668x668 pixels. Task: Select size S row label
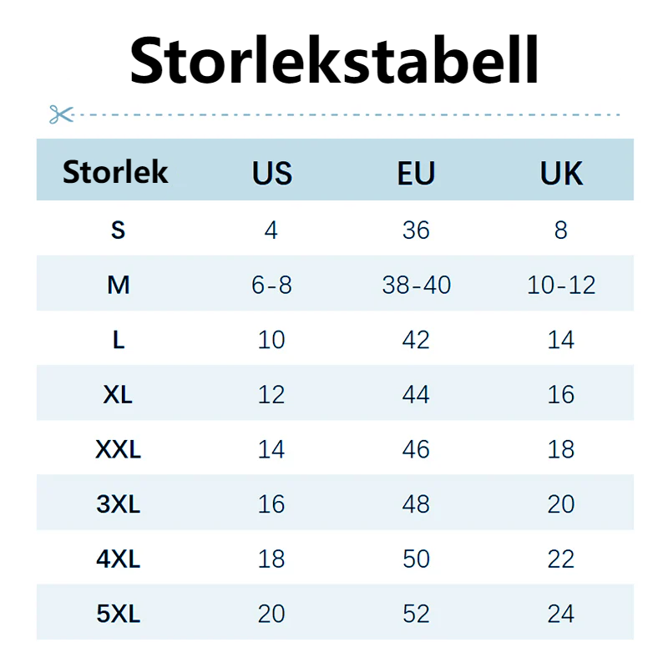118,230
